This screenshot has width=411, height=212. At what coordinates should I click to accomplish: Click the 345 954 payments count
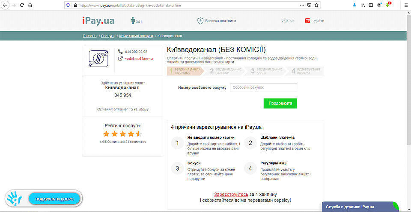pos(123,95)
